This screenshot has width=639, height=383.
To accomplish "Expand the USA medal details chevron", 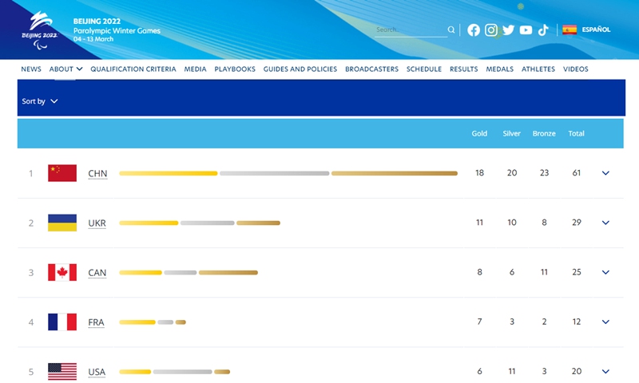I will point(605,371).
